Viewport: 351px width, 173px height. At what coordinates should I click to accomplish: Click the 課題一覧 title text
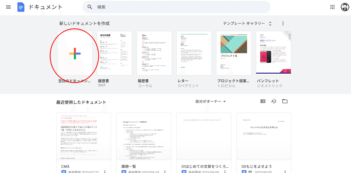click(x=129, y=166)
